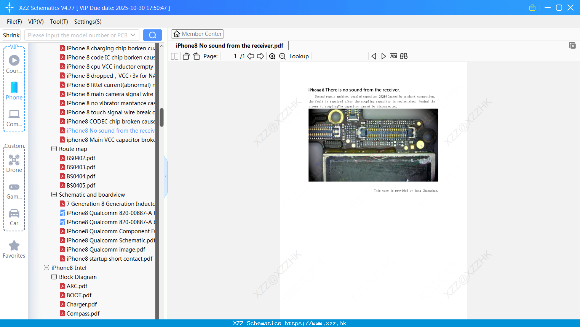Screen dimensions: 580x327
Task: Open iPhone8 Qualcomm image.pdf
Action: [103, 249]
